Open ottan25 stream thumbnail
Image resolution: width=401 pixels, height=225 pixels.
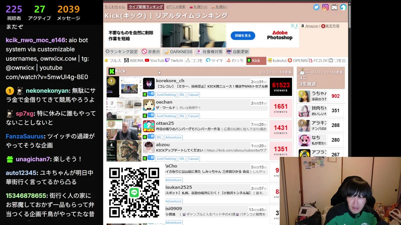124,129
